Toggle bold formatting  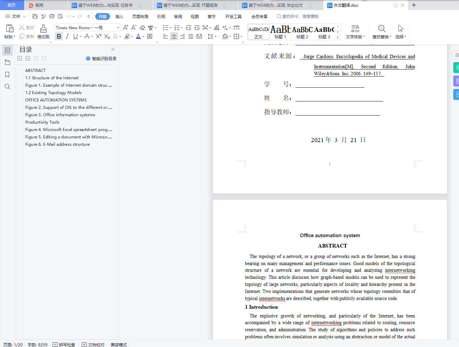coord(59,36)
